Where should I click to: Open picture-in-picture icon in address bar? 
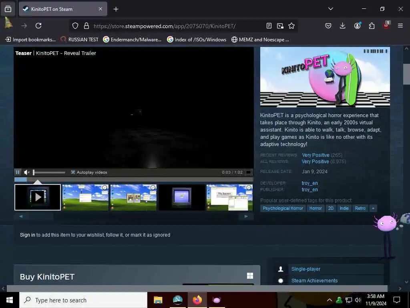280,26
